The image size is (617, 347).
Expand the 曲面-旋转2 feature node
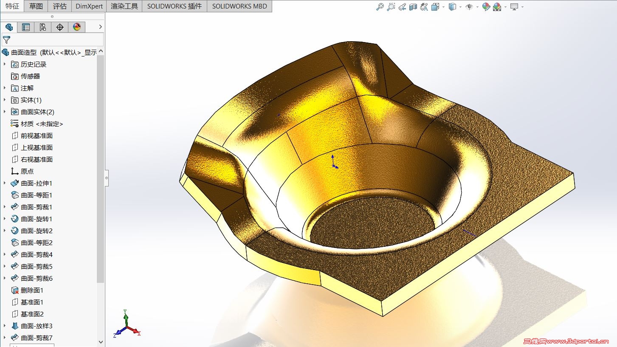tap(5, 231)
